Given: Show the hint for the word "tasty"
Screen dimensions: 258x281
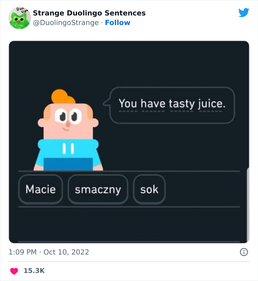Looking at the screenshot, I should tap(181, 104).
